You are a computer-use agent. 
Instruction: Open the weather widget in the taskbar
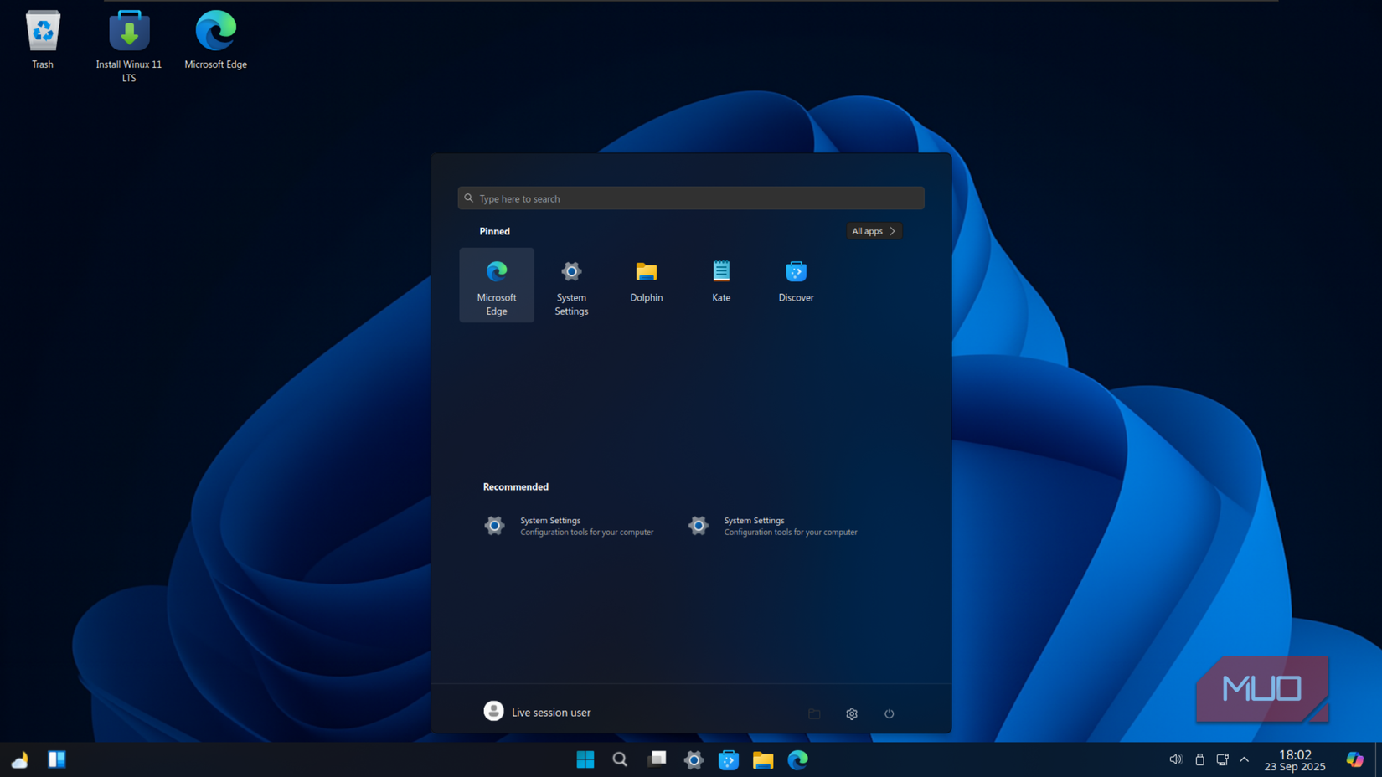(19, 759)
